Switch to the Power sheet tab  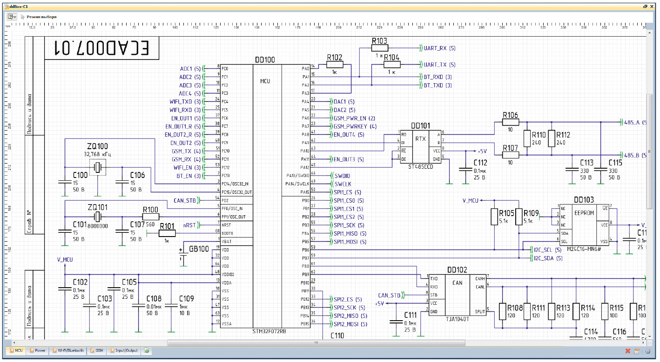coord(37,350)
